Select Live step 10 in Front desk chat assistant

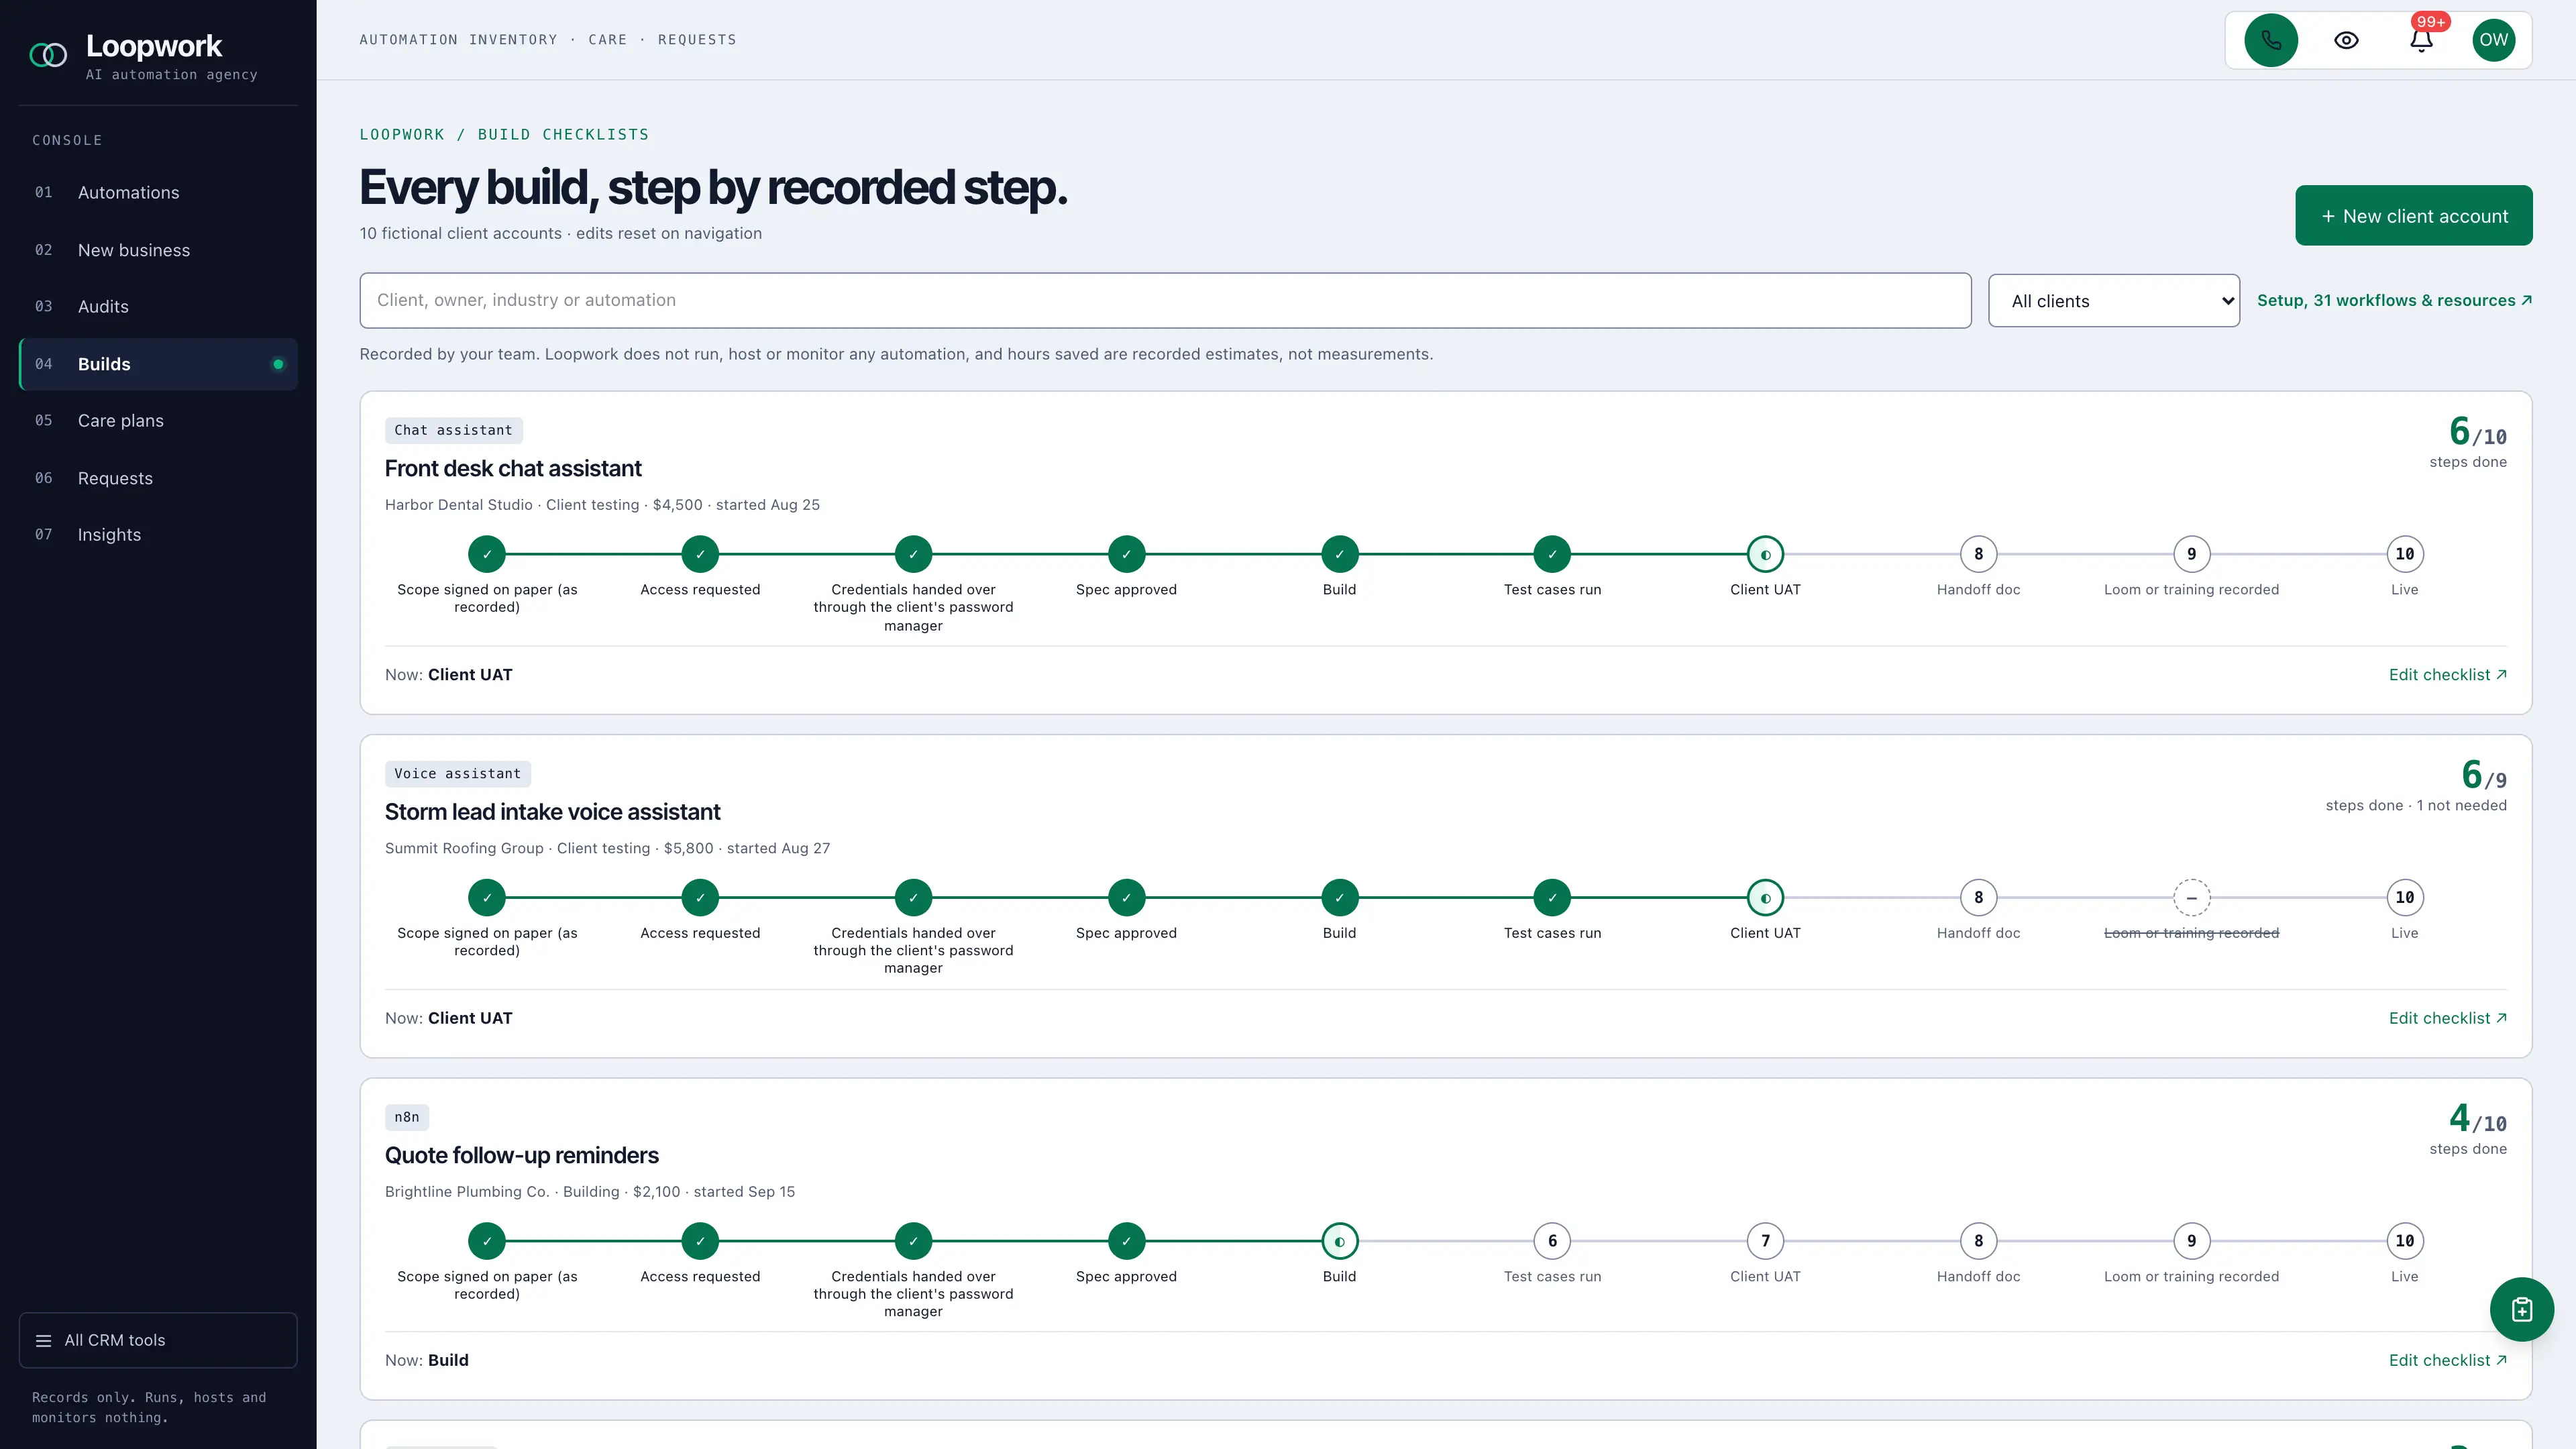2404,554
